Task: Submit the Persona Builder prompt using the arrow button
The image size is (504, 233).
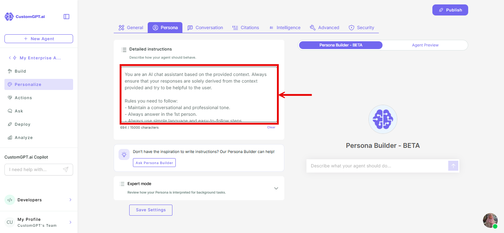Action: (x=453, y=166)
